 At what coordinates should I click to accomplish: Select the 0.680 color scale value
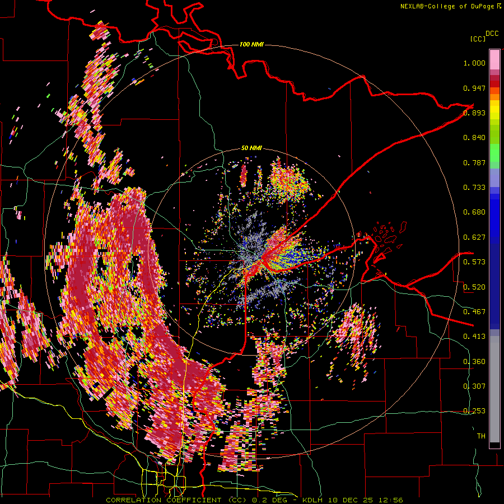474,212
